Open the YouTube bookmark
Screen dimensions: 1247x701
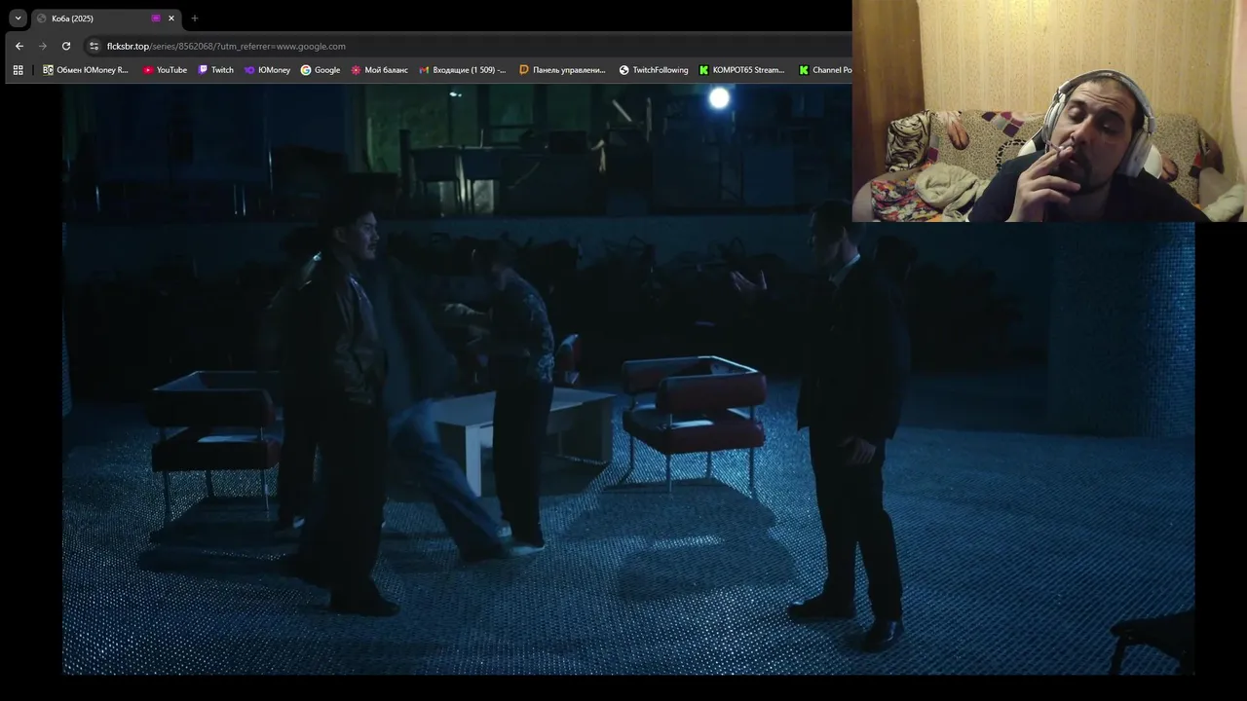[165, 70]
